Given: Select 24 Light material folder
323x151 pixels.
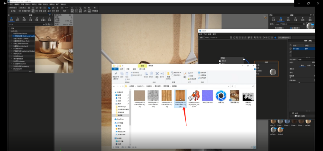Looking at the screenshot, I should [x=17, y=69].
